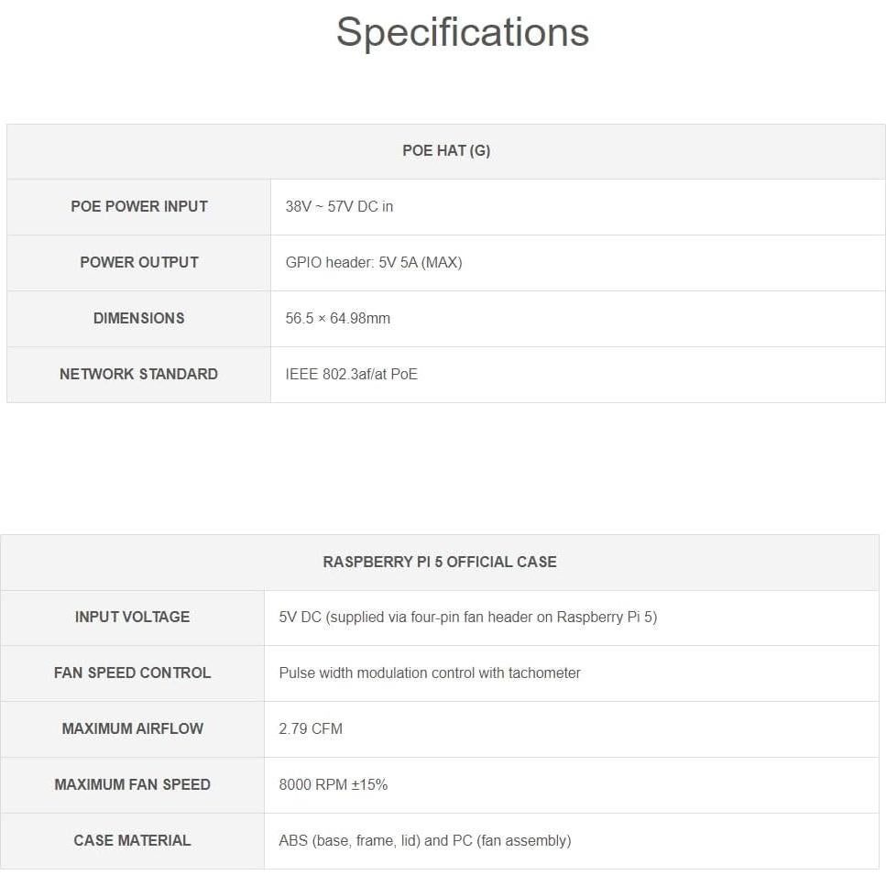Viewport: 886px width, 886px height.
Task: Select the POE HAT (G) table header
Action: click(446, 151)
